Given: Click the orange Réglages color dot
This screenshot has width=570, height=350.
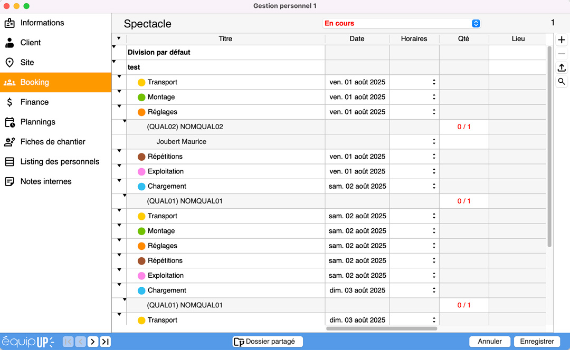Looking at the screenshot, I should (141, 112).
